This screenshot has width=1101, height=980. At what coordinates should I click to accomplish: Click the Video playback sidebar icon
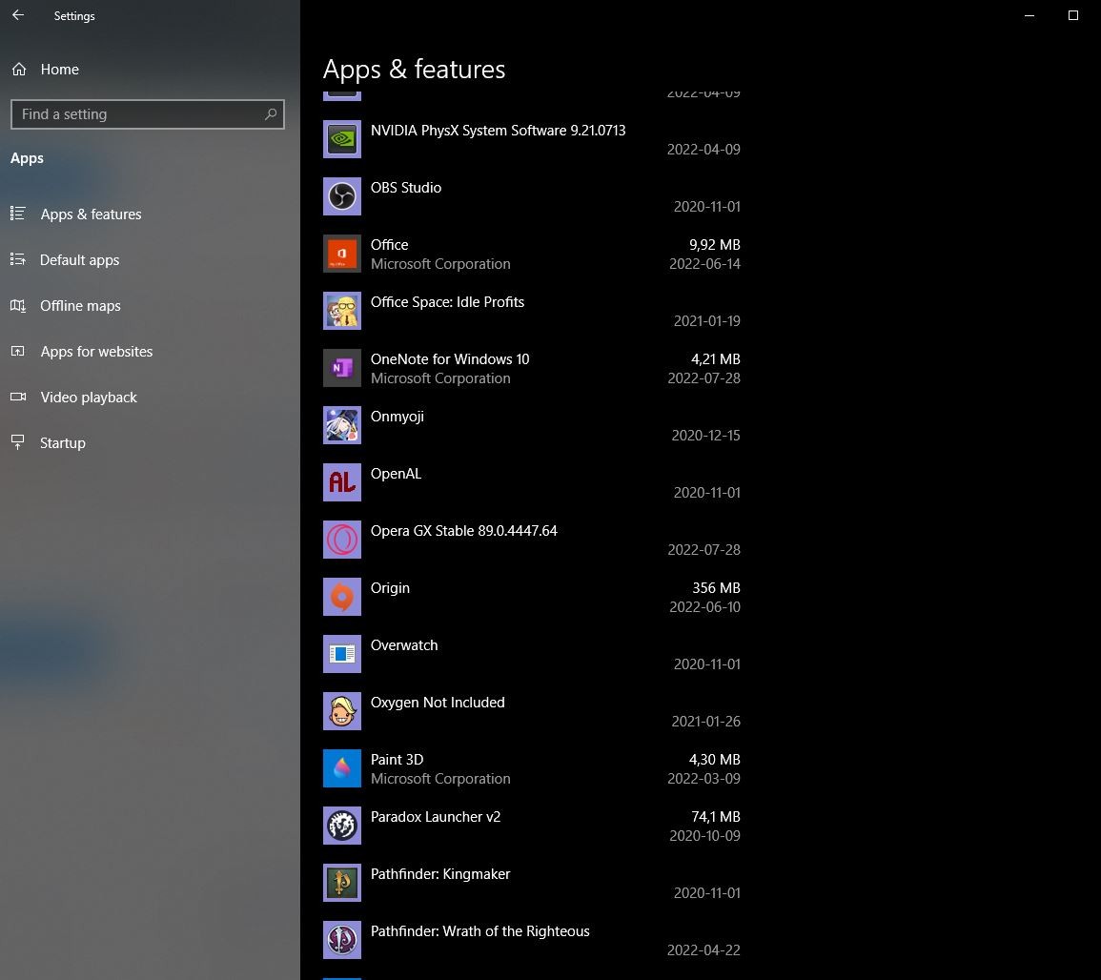coord(17,397)
